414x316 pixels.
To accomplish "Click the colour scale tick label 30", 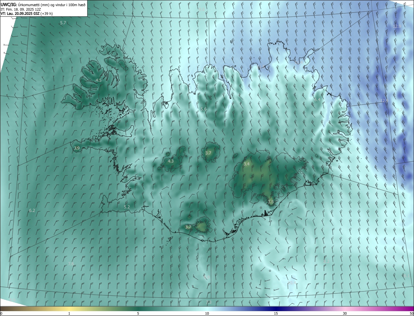I will (x=345, y=313).
